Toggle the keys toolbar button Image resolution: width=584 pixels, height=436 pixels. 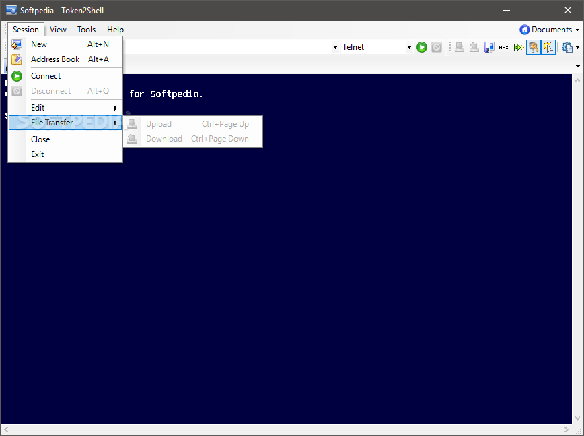coord(534,47)
